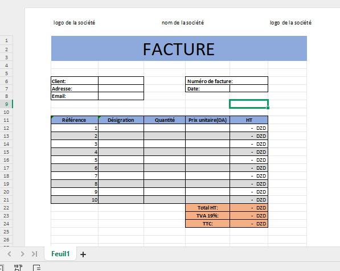Click the VB macro recording status icon
The width and height of the screenshot is (340, 271).
18,268
